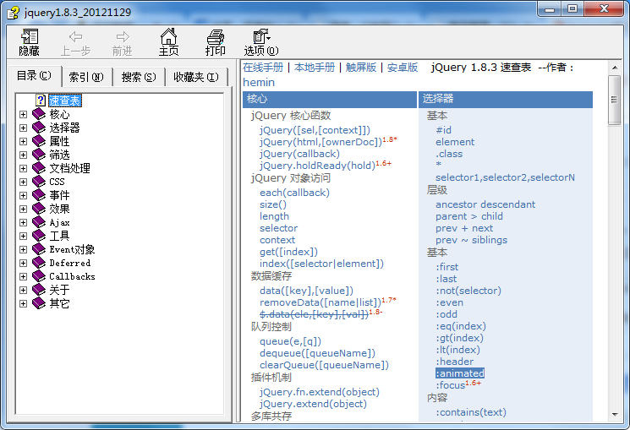Open the 收藏夹 tab
This screenshot has height=430, width=630.
point(196,77)
